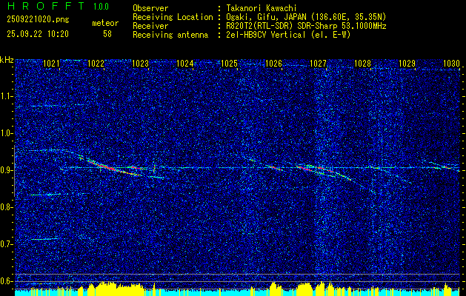Click the 1.1 kHz frequency label

[7, 96]
